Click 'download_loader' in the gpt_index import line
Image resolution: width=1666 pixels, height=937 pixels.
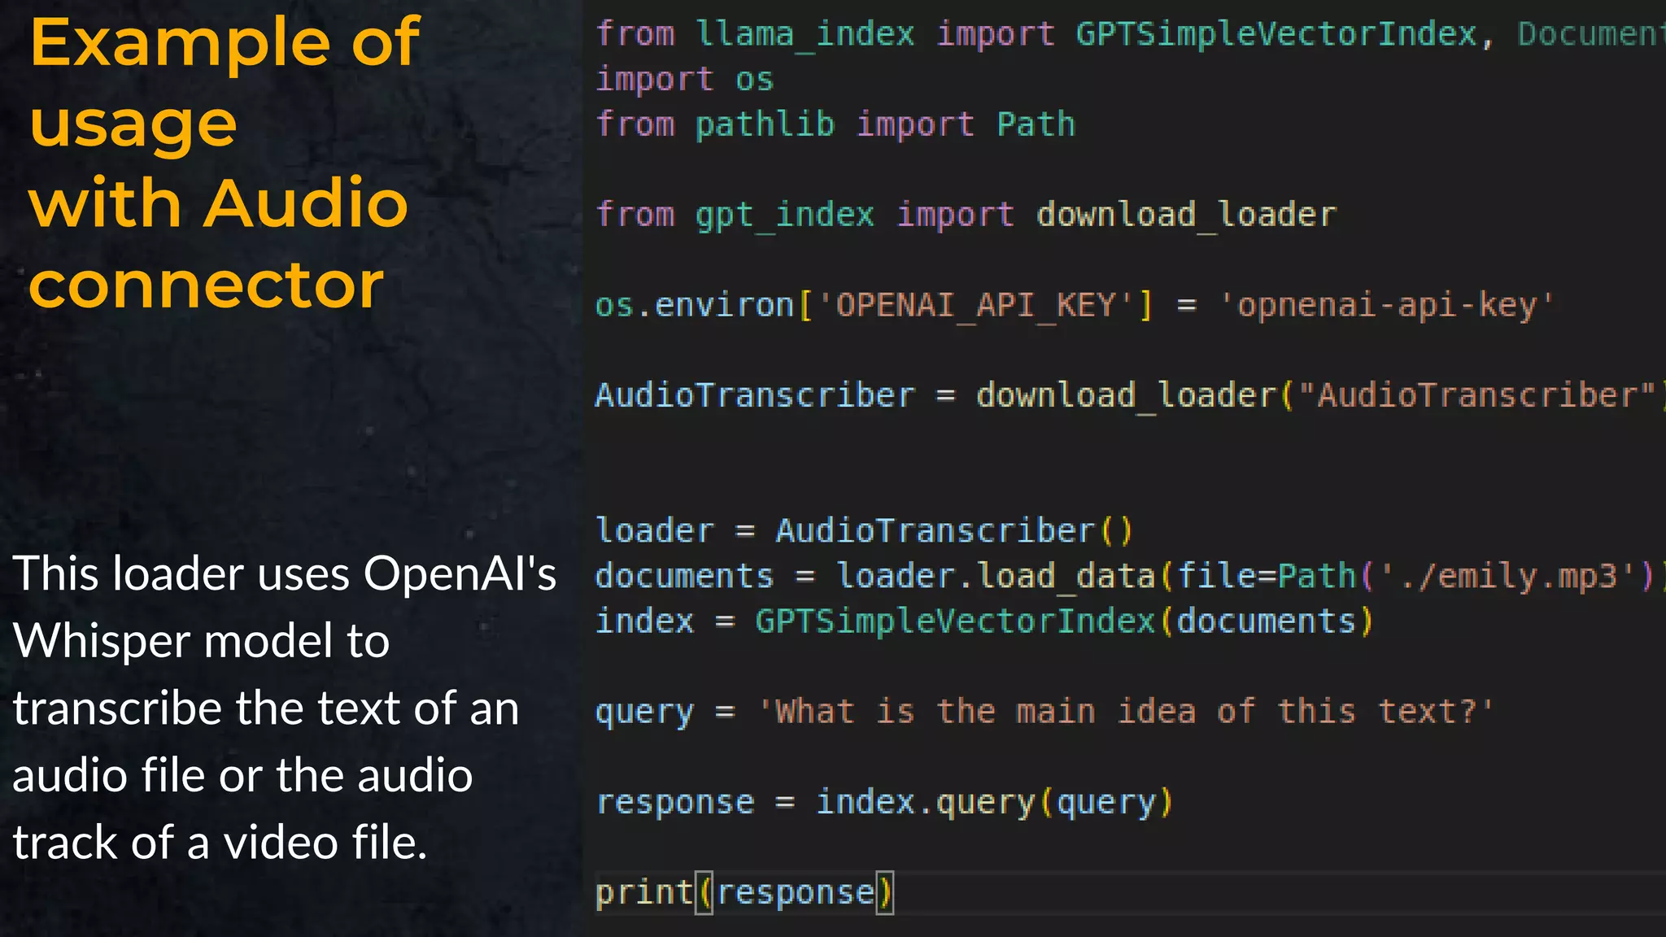point(1185,215)
